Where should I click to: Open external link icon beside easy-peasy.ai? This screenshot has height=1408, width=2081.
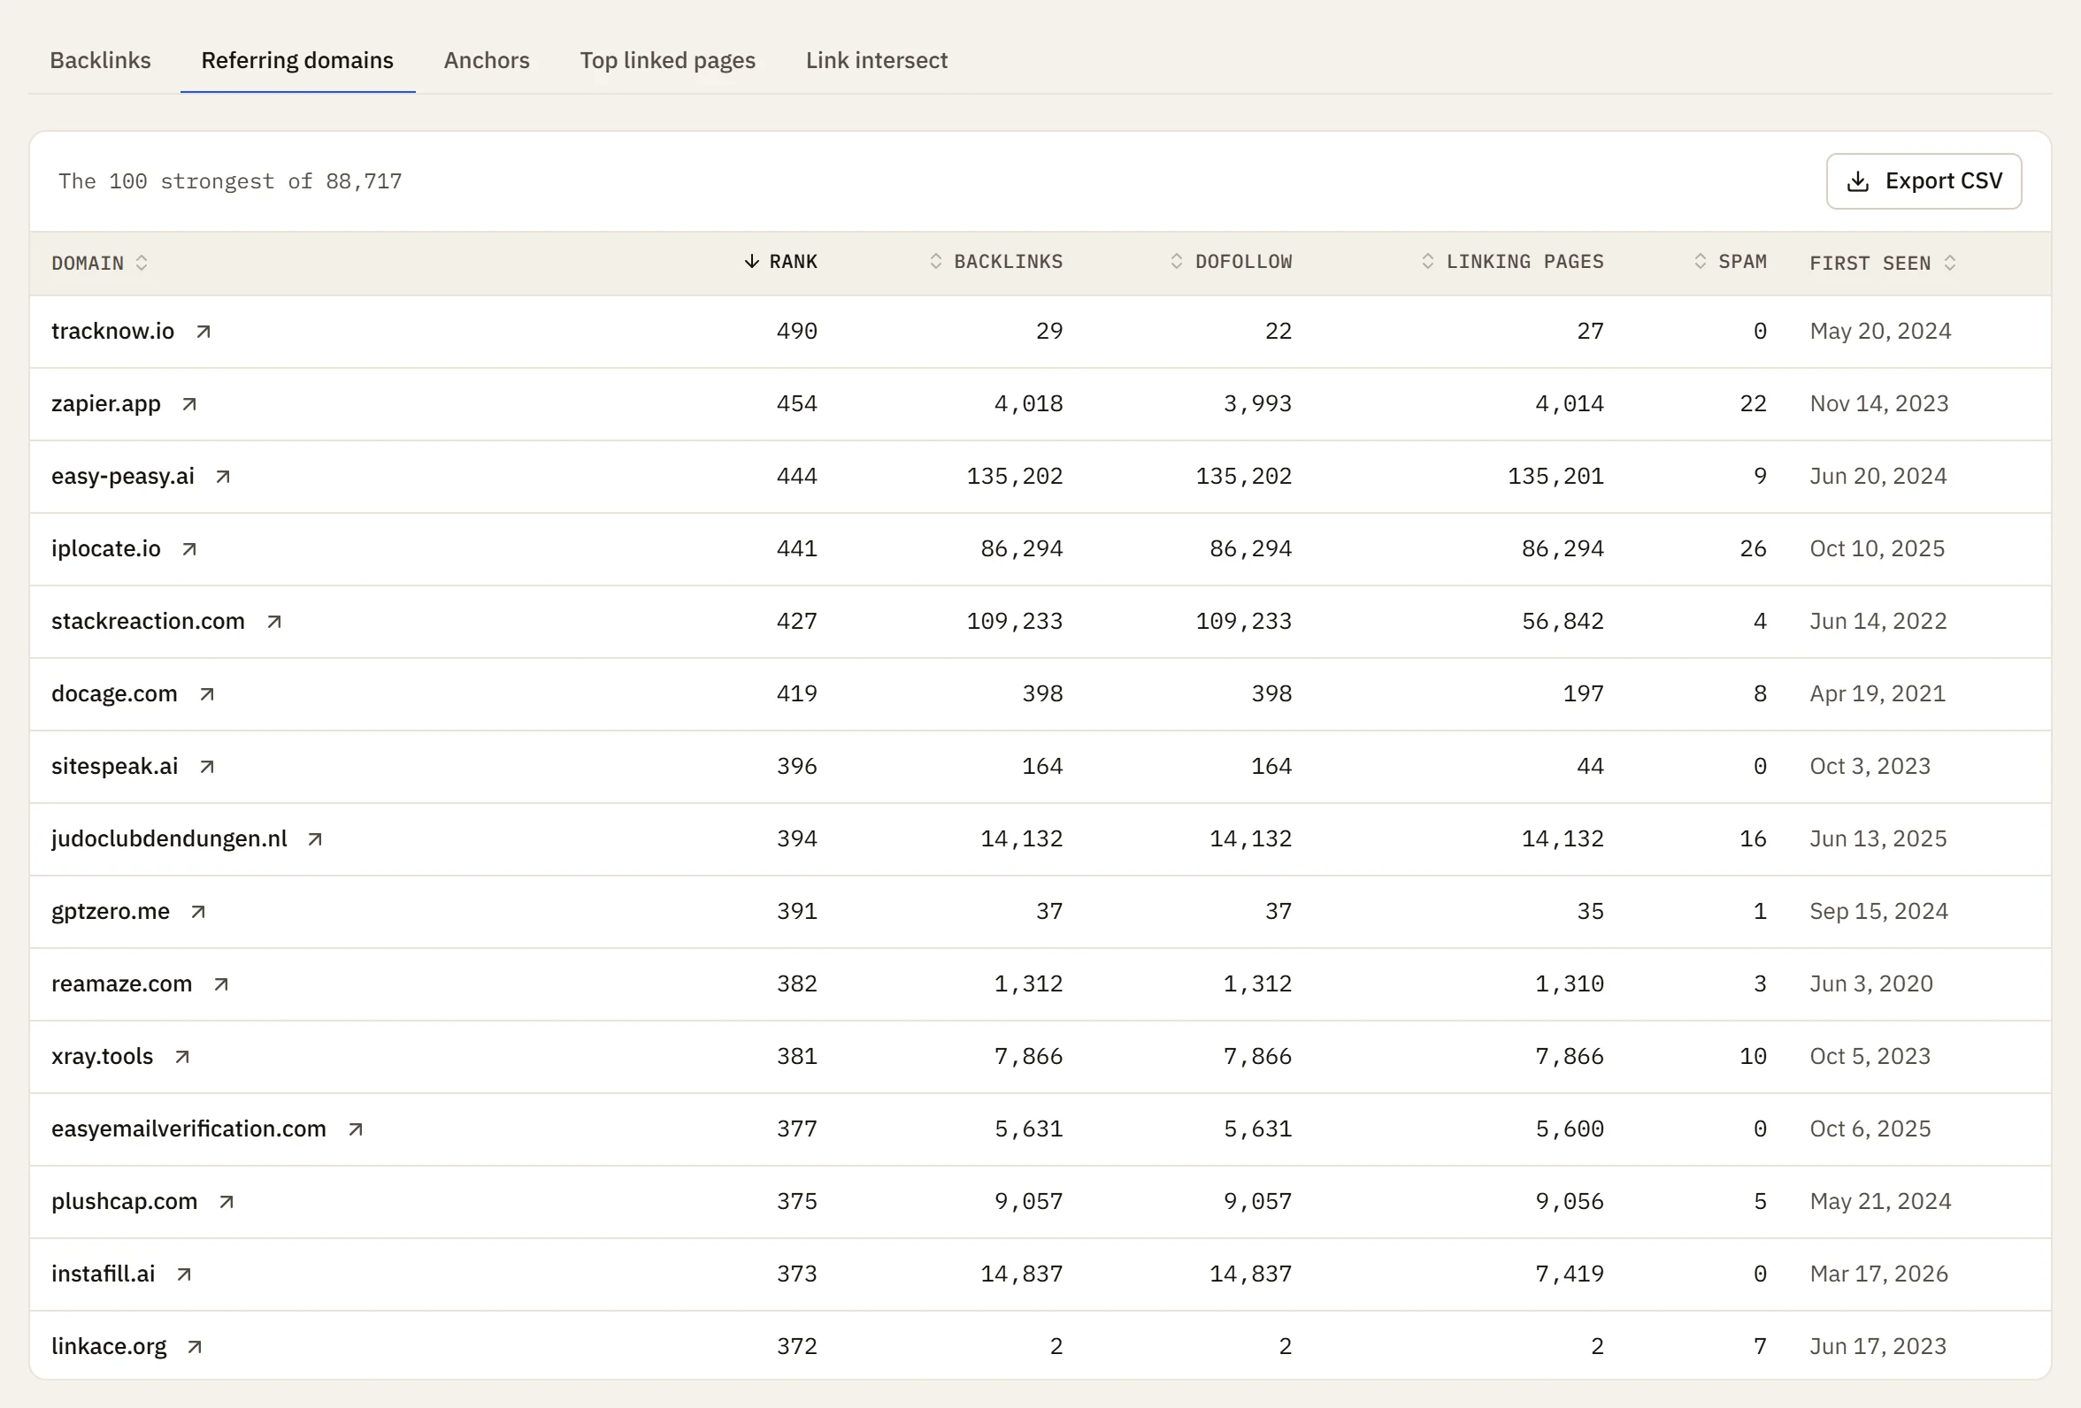[223, 476]
